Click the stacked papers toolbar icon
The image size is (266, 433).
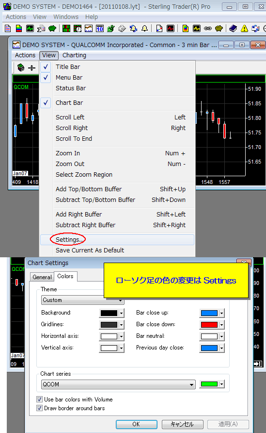click(x=122, y=28)
